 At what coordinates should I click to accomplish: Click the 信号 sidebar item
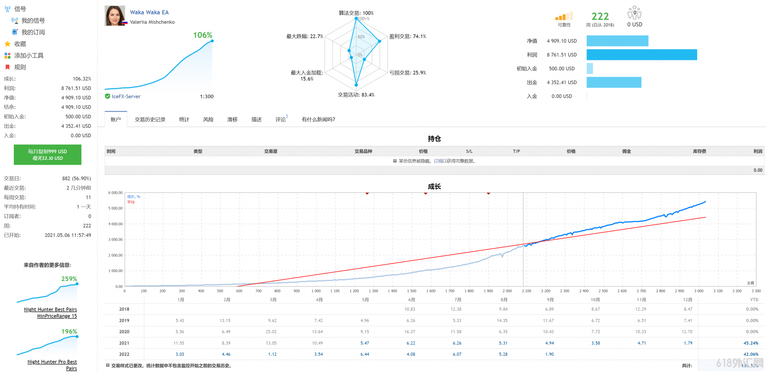tap(20, 9)
